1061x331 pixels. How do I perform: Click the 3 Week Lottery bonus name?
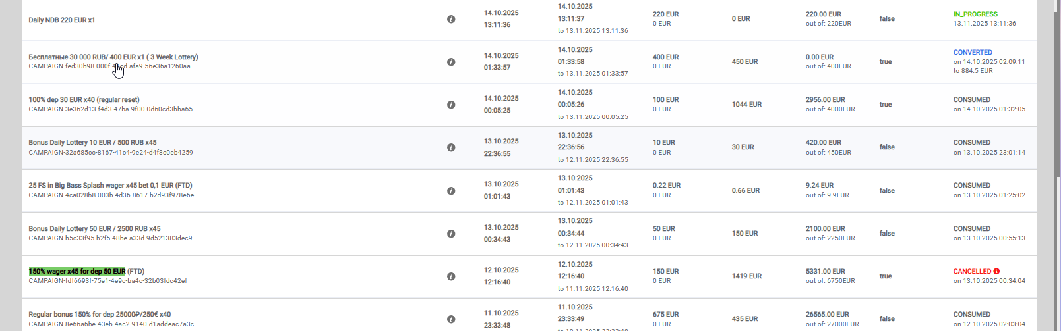click(113, 57)
